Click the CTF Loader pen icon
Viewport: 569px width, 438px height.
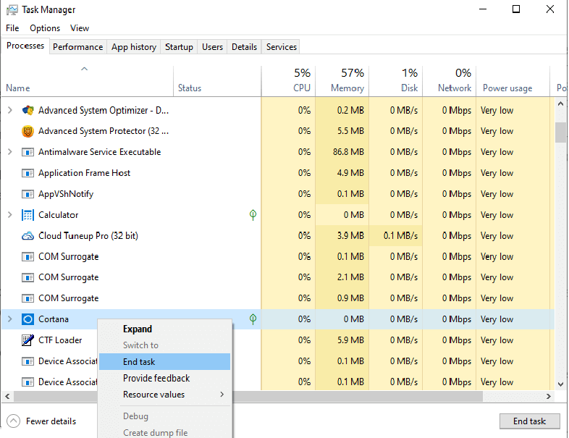coord(28,340)
